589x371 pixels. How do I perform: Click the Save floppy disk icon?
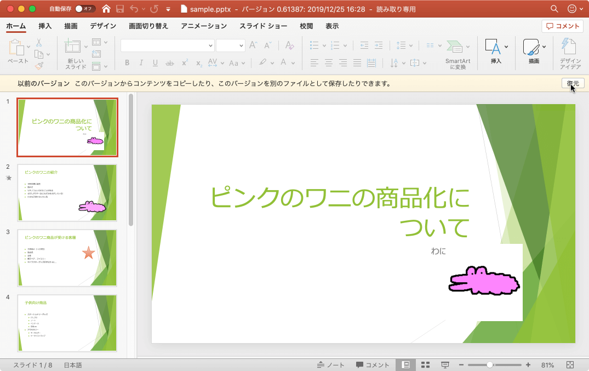point(120,9)
